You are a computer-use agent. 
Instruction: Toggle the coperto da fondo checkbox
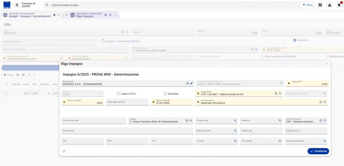197,56
